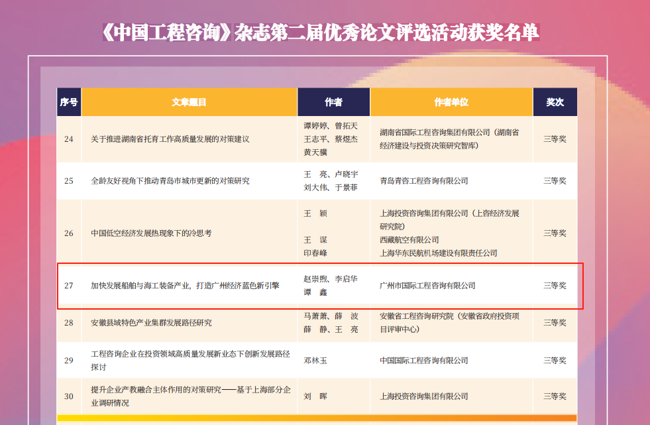Click the organization 西藏航空有限公司
The width and height of the screenshot is (650, 425).
(x=409, y=240)
